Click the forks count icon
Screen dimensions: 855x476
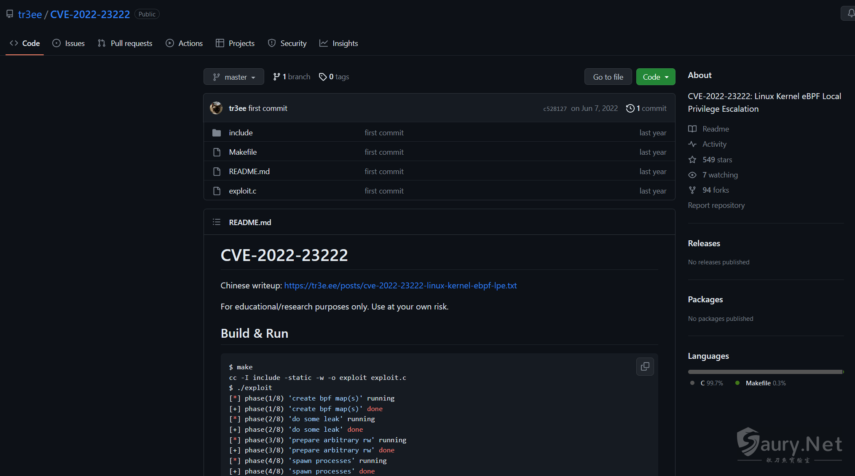[692, 190]
